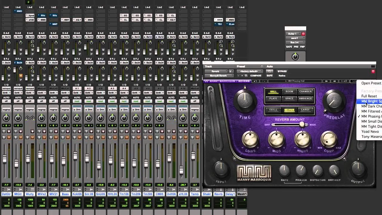The image size is (382, 215).
Task: Click the undo arrow in the Waves toolbar
Action: coord(256,81)
